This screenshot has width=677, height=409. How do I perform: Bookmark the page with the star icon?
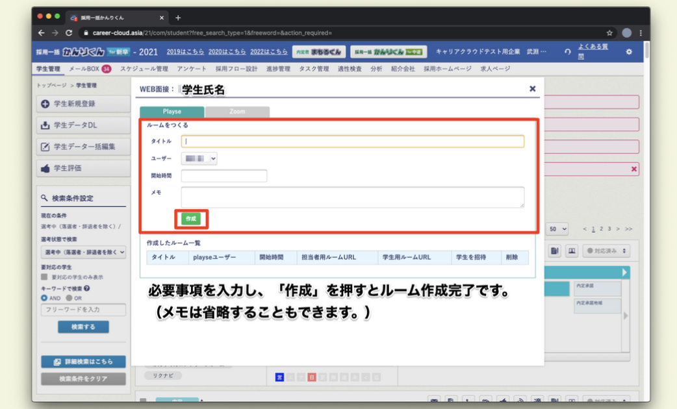[x=609, y=33]
